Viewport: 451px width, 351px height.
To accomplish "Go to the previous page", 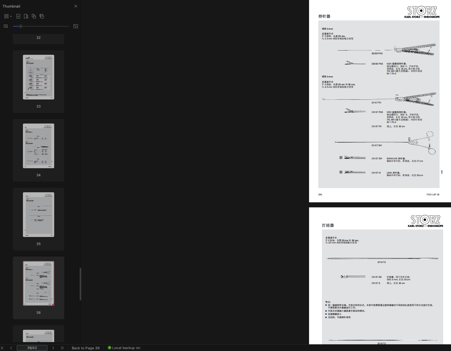I will coord(11,348).
